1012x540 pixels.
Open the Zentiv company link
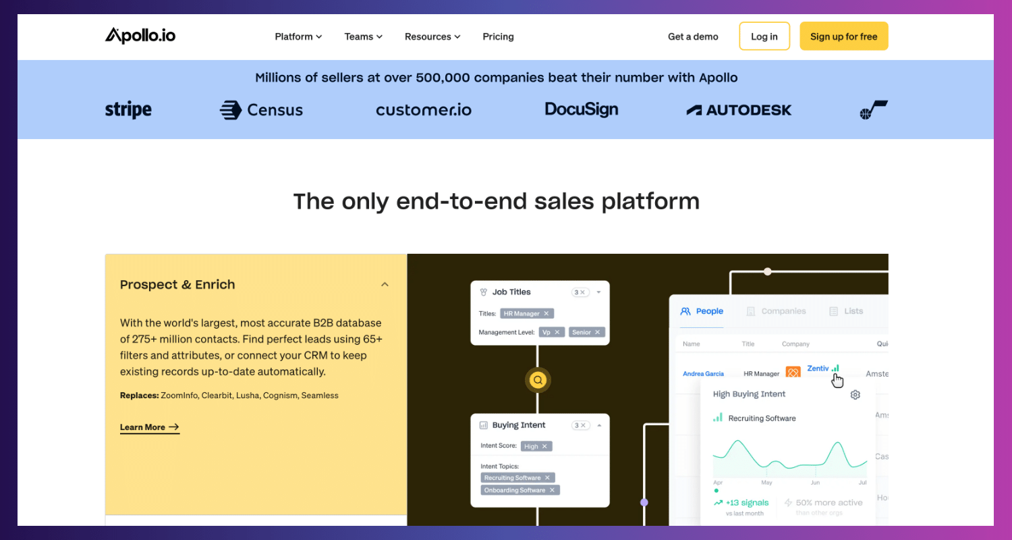818,368
